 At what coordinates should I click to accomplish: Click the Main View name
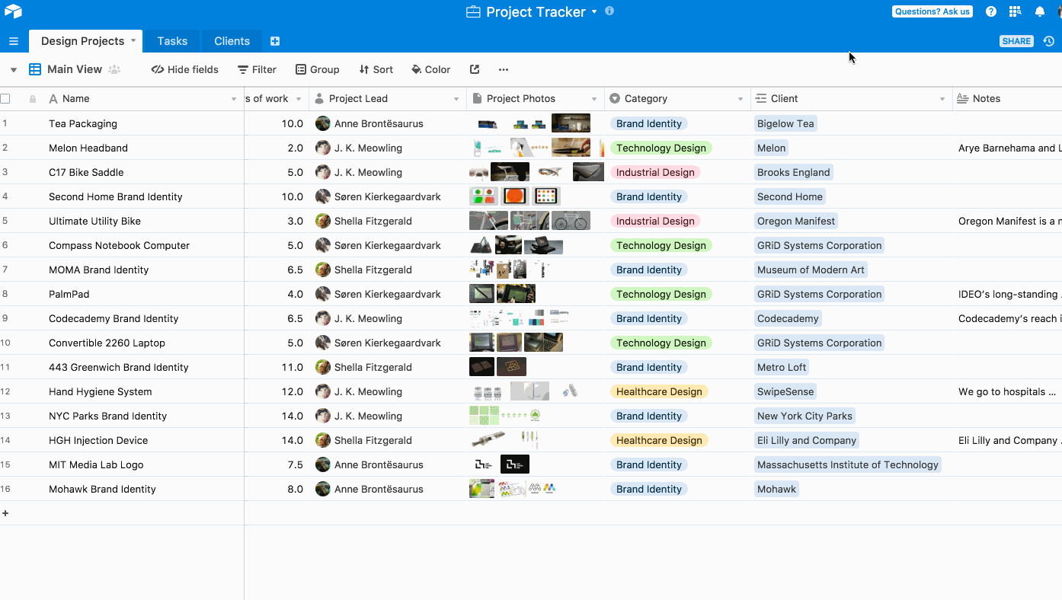[75, 69]
